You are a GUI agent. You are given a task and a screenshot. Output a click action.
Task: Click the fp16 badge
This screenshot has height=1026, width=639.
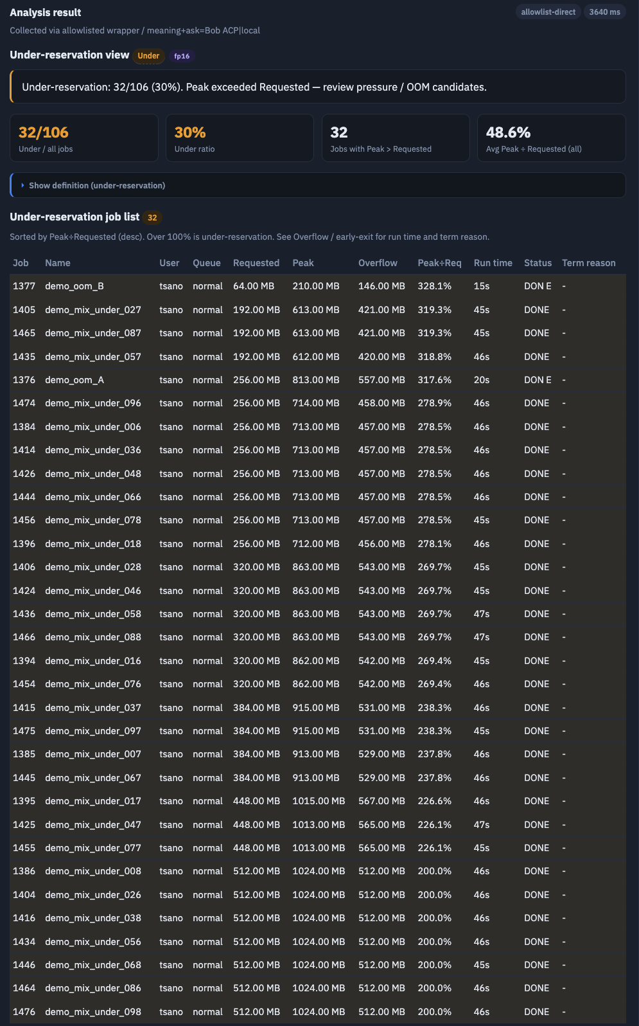coord(182,56)
